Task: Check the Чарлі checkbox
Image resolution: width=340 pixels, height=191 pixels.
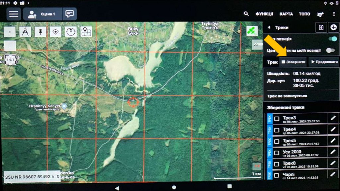Action: (x=277, y=175)
